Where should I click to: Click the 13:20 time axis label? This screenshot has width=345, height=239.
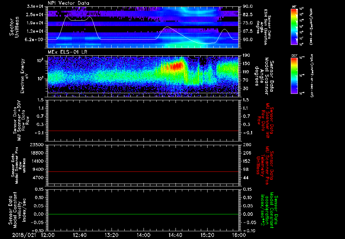tap(112, 235)
